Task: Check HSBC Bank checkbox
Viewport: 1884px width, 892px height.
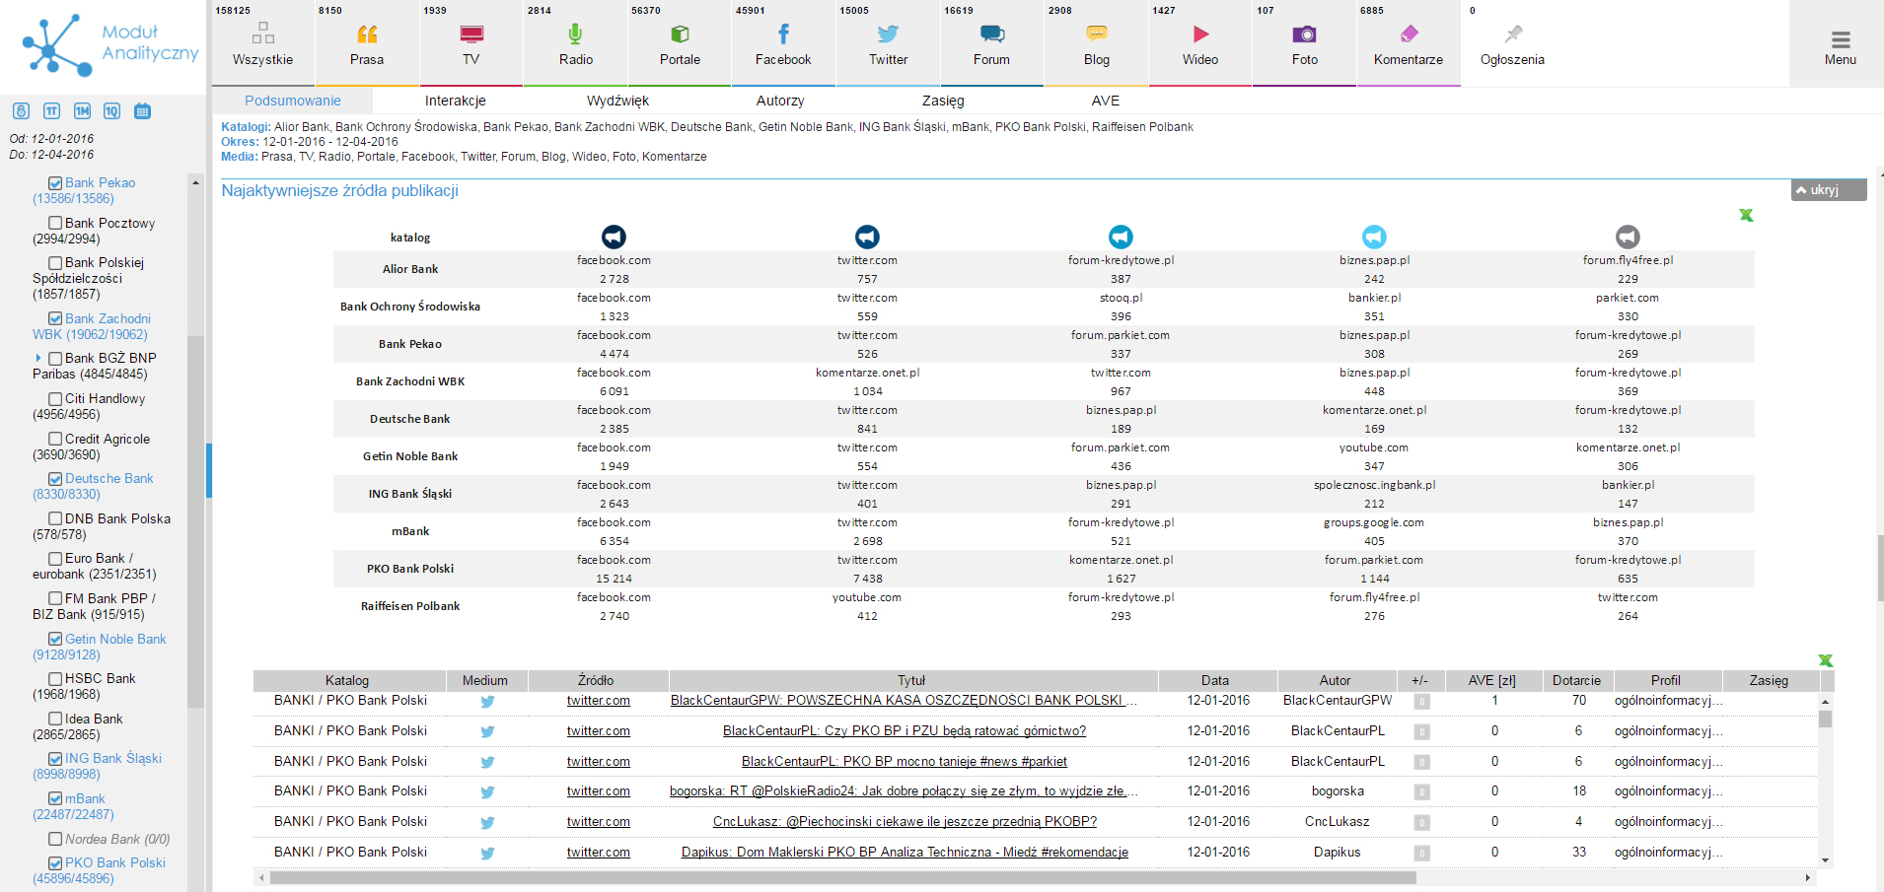Action: [x=55, y=679]
